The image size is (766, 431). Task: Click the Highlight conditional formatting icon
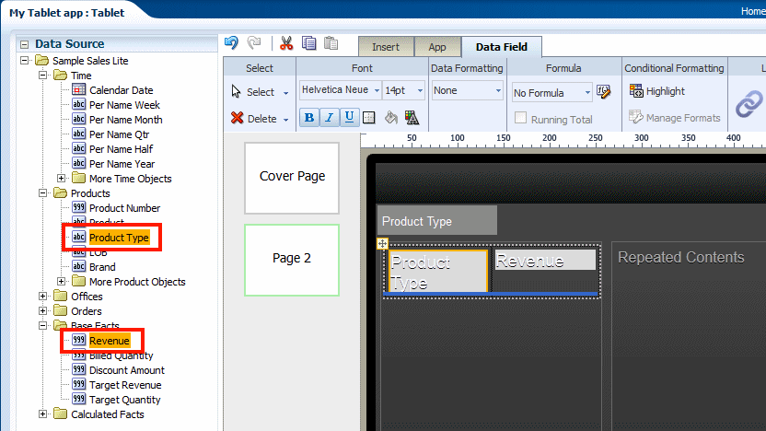636,91
